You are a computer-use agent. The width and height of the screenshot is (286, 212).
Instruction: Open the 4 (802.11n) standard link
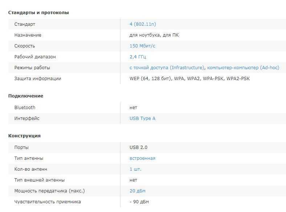pyautogui.click(x=143, y=24)
